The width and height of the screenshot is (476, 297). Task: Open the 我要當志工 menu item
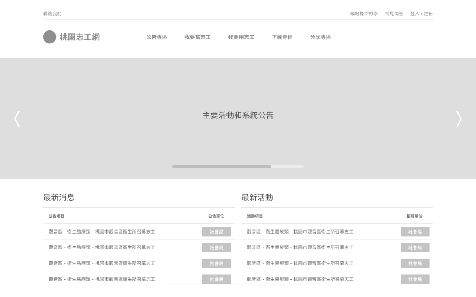click(x=197, y=37)
